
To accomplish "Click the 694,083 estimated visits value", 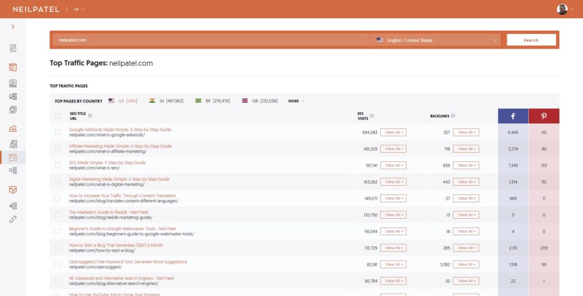I will [x=369, y=132].
